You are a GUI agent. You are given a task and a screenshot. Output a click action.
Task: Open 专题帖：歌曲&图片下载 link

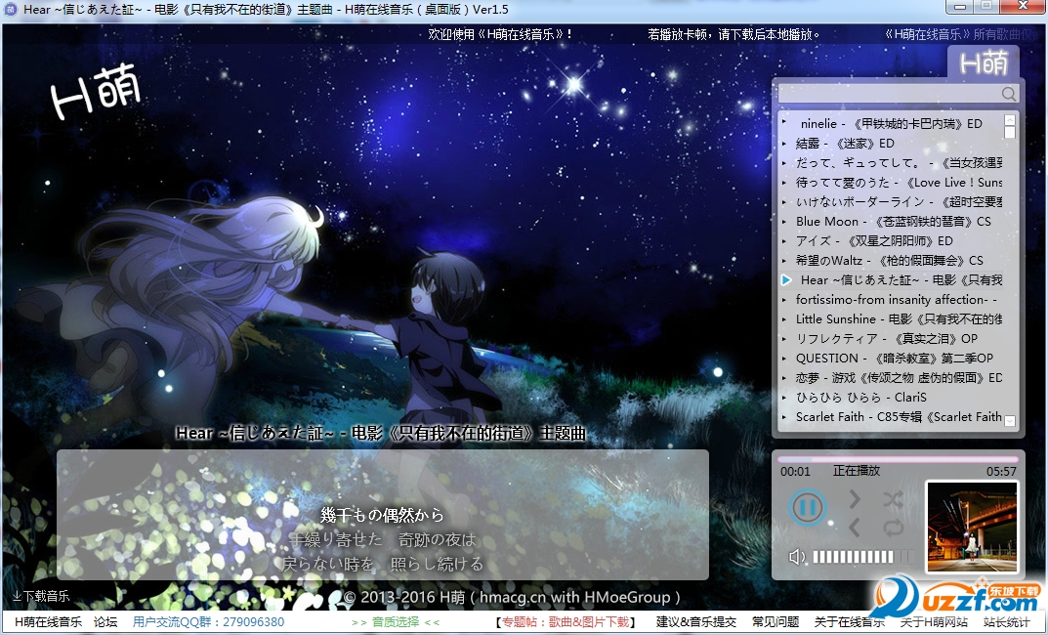566,622
